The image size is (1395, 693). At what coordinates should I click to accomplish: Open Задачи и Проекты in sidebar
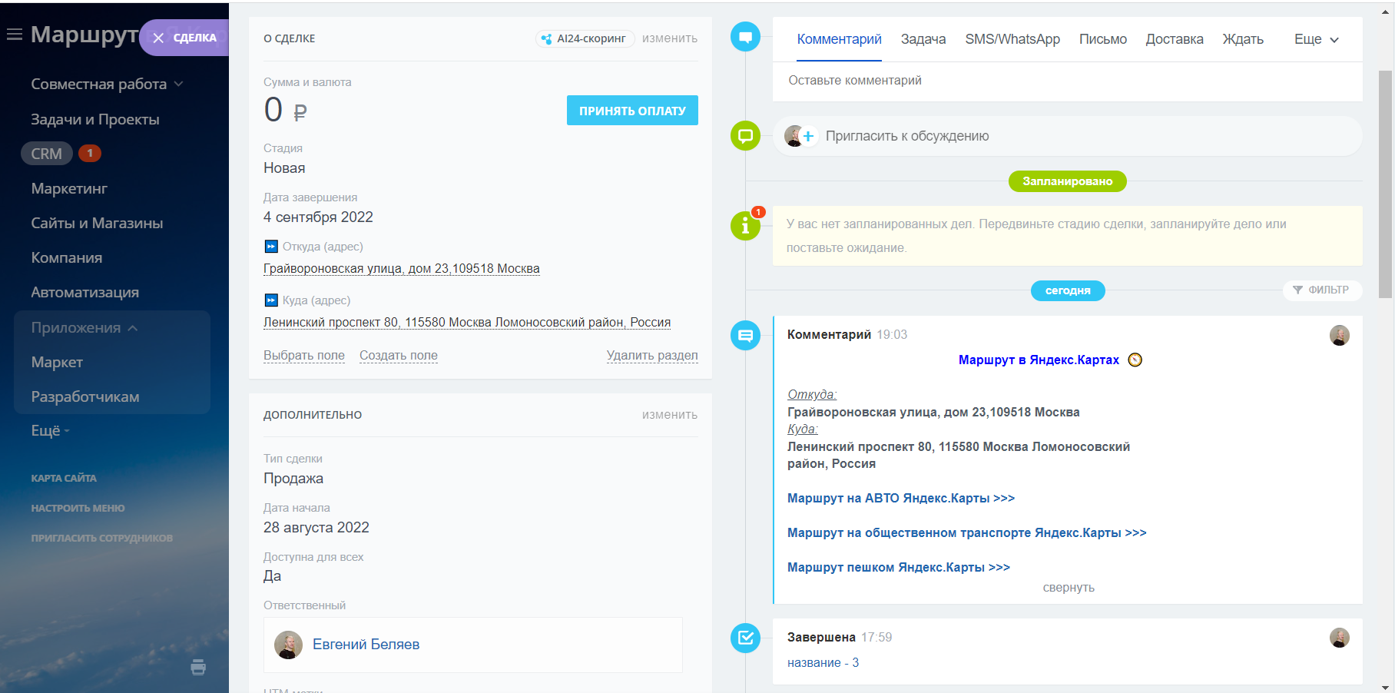pos(95,119)
